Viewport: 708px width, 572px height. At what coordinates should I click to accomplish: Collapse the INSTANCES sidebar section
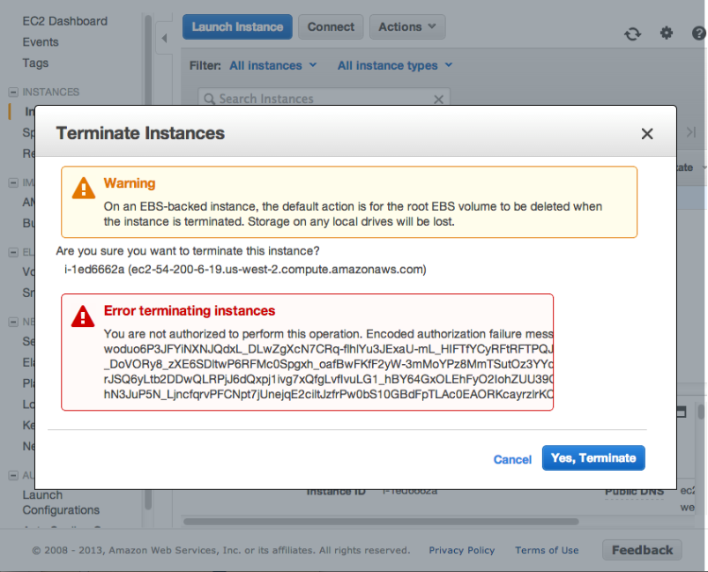[13, 92]
